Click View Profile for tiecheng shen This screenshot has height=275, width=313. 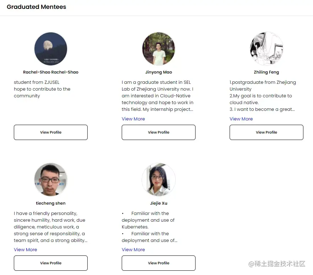point(51,263)
